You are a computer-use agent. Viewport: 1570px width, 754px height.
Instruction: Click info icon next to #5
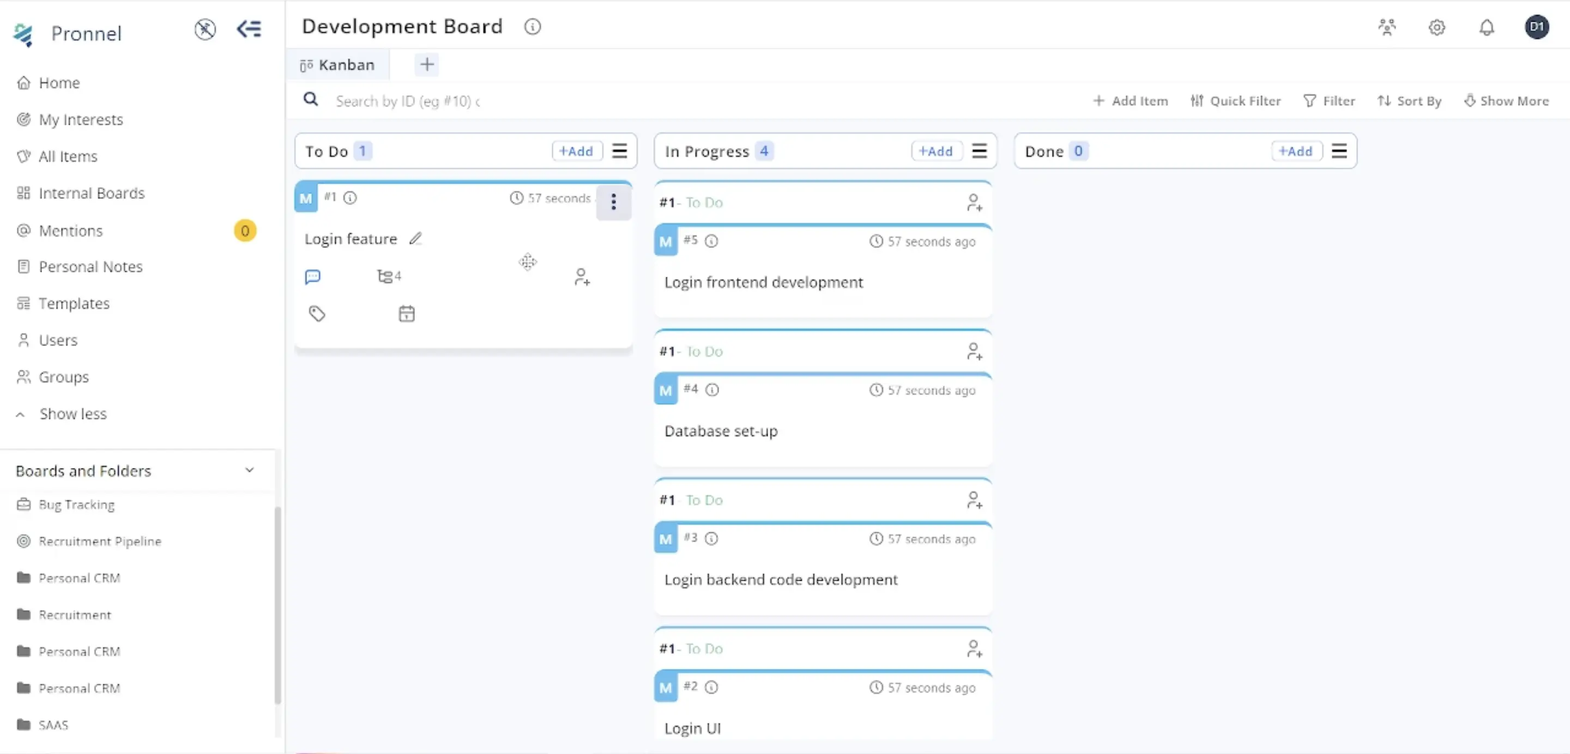(711, 241)
